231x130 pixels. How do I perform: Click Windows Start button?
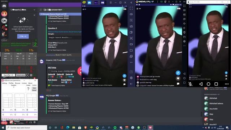(x=3, y=127)
